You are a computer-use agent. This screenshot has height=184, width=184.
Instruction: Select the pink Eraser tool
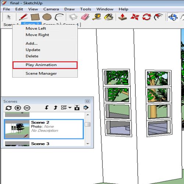85,17
